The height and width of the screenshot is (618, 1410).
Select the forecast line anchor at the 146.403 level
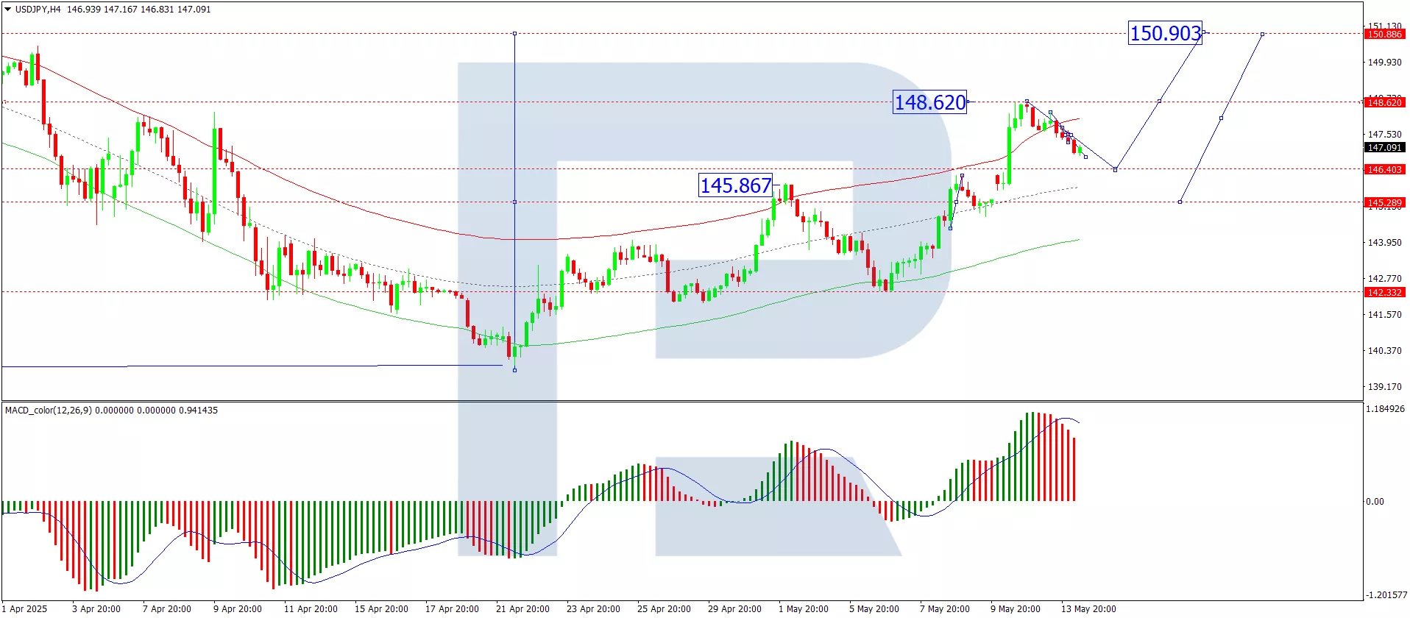click(x=1115, y=170)
